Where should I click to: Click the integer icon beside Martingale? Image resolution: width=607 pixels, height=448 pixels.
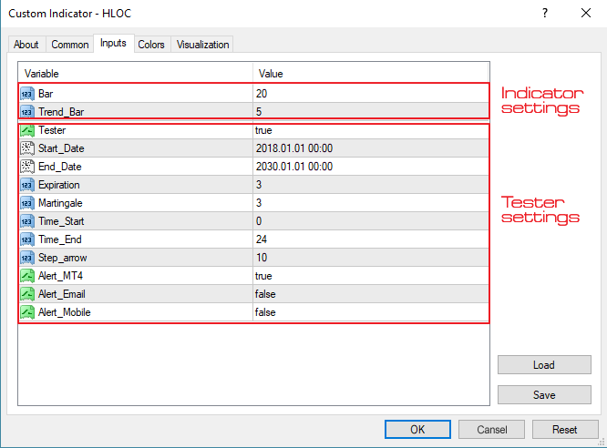tap(27, 203)
